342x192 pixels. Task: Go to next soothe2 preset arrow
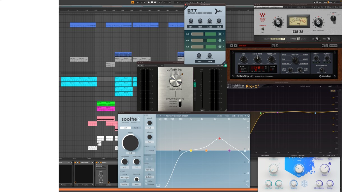[x=160, y=116]
